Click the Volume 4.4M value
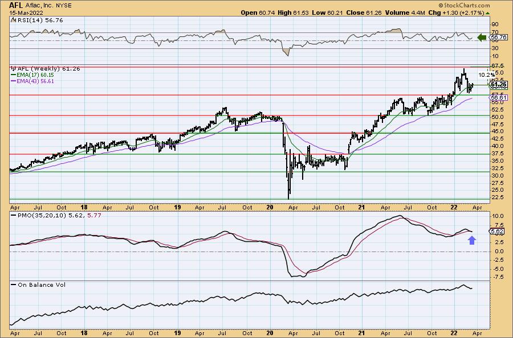The width and height of the screenshot is (513, 338). tap(405, 13)
